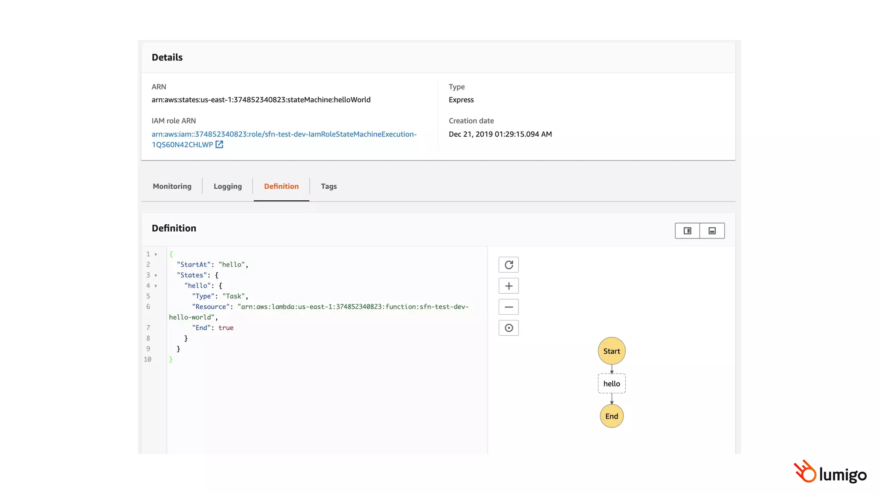
Task: Select the Start node in graph
Action: [x=612, y=351]
